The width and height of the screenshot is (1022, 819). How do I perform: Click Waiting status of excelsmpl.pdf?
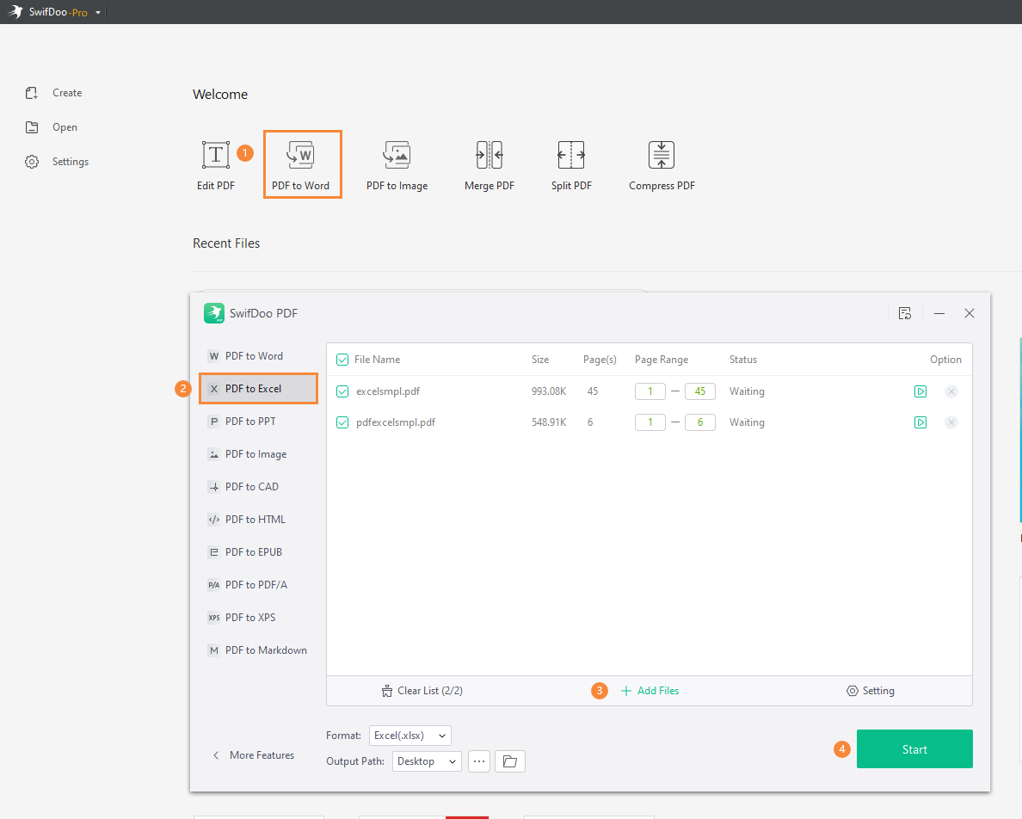pos(747,391)
